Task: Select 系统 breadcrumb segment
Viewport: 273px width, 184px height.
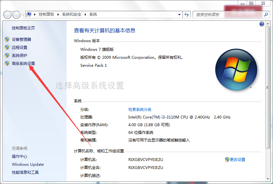Action: click(93, 14)
